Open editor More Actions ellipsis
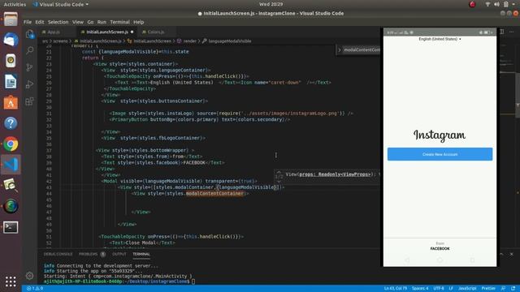 [511, 32]
